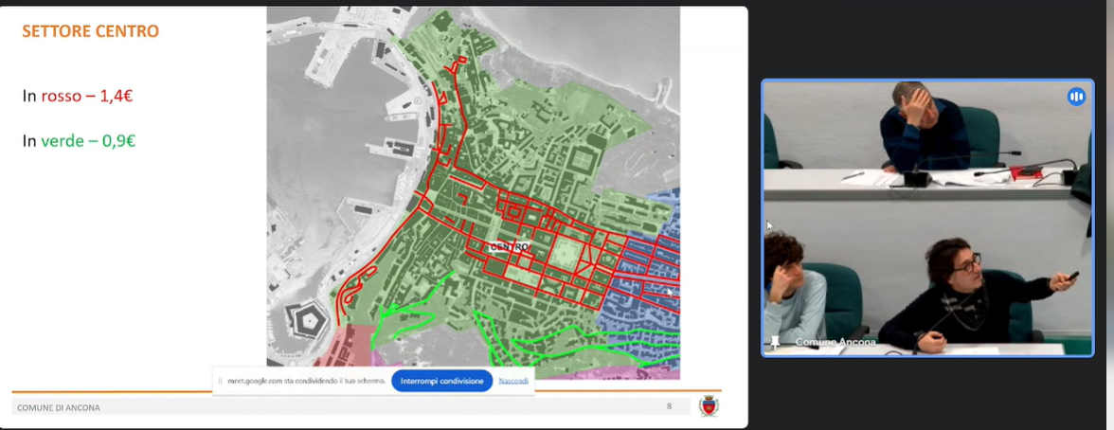Hide the sharing bar via Nascondi
This screenshot has height=430, width=1114.
[513, 381]
